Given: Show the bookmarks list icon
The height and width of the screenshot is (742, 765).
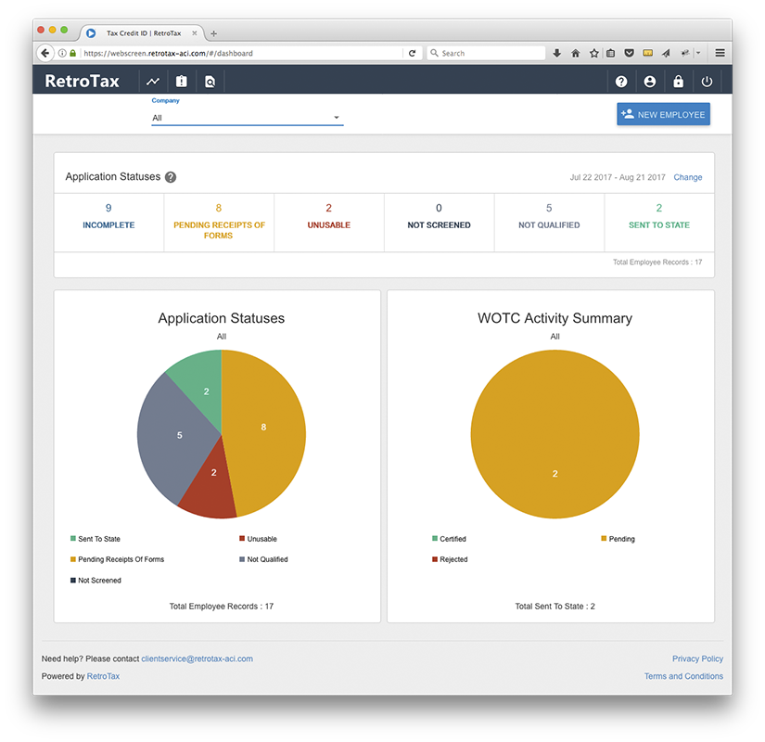Looking at the screenshot, I should point(611,53).
